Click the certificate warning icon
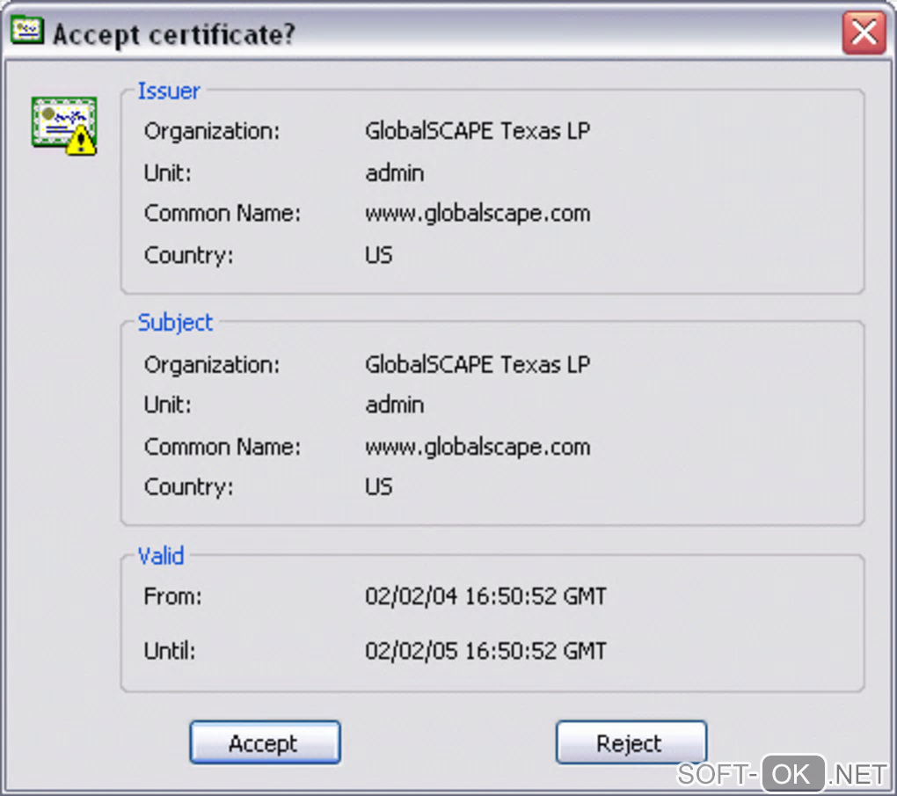The height and width of the screenshot is (796, 897). (64, 126)
